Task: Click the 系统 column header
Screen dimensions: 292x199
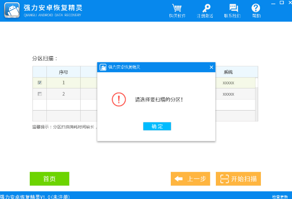Action: [x=228, y=72]
